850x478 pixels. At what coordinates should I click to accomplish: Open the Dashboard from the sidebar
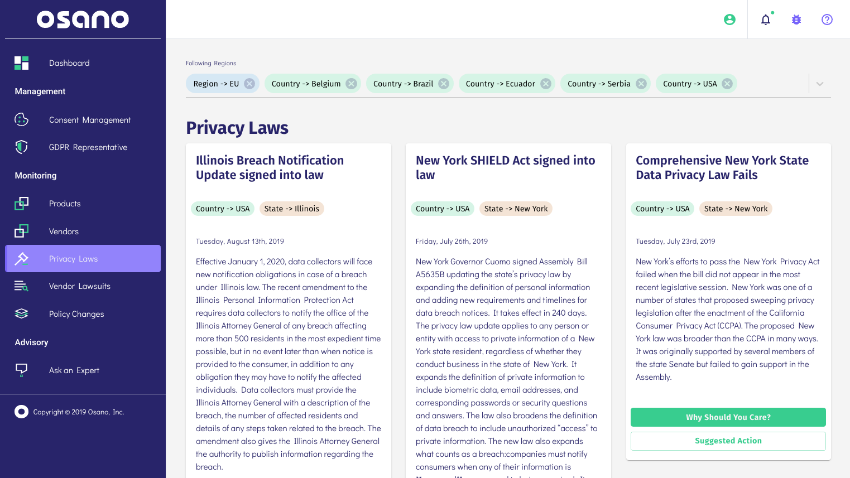(x=69, y=63)
